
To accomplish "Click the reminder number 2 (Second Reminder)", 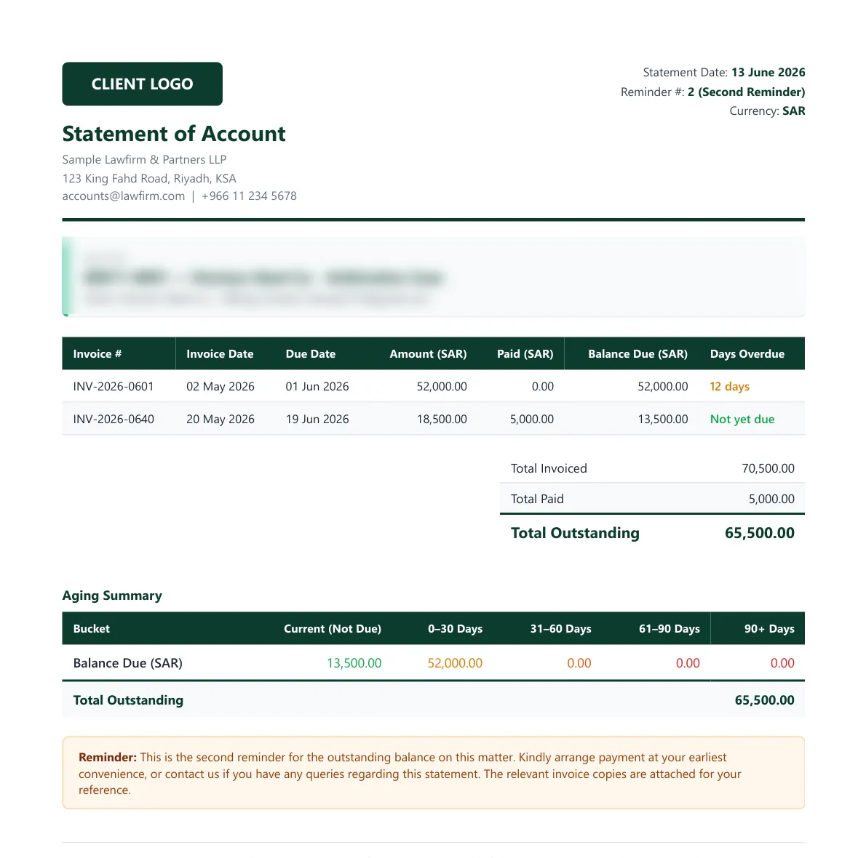I will pos(746,92).
